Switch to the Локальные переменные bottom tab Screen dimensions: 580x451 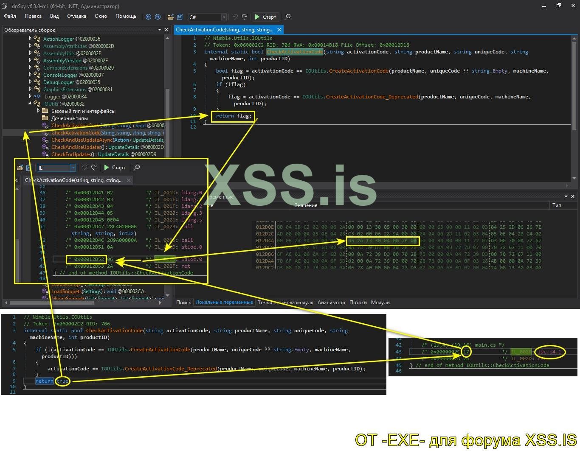tap(224, 303)
